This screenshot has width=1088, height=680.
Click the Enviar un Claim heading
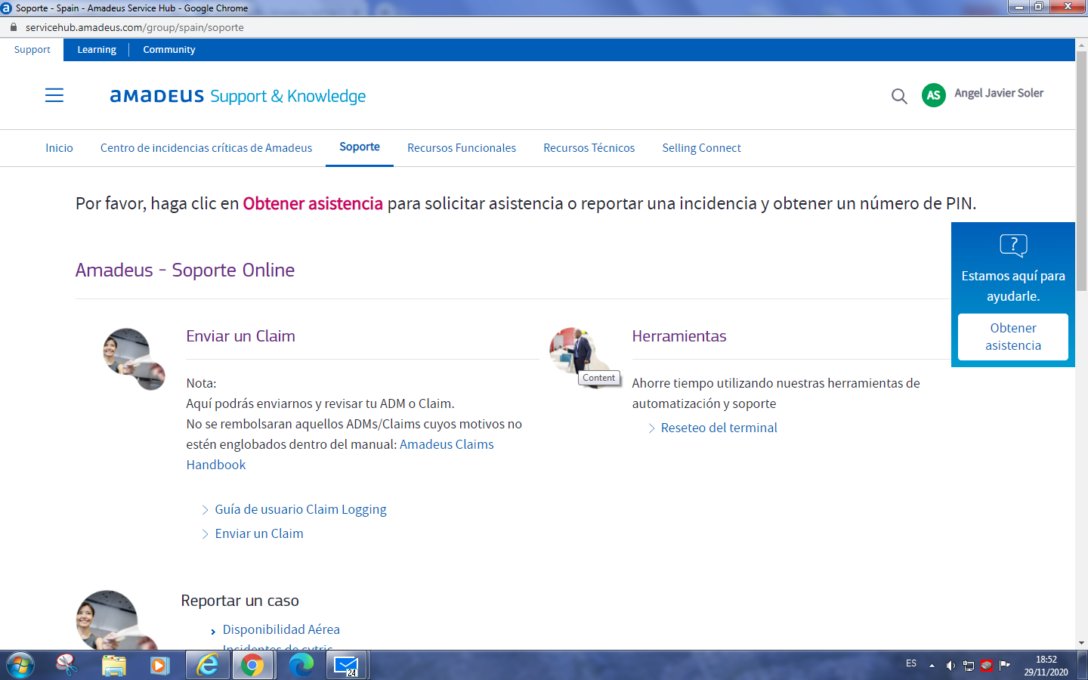[x=240, y=336]
